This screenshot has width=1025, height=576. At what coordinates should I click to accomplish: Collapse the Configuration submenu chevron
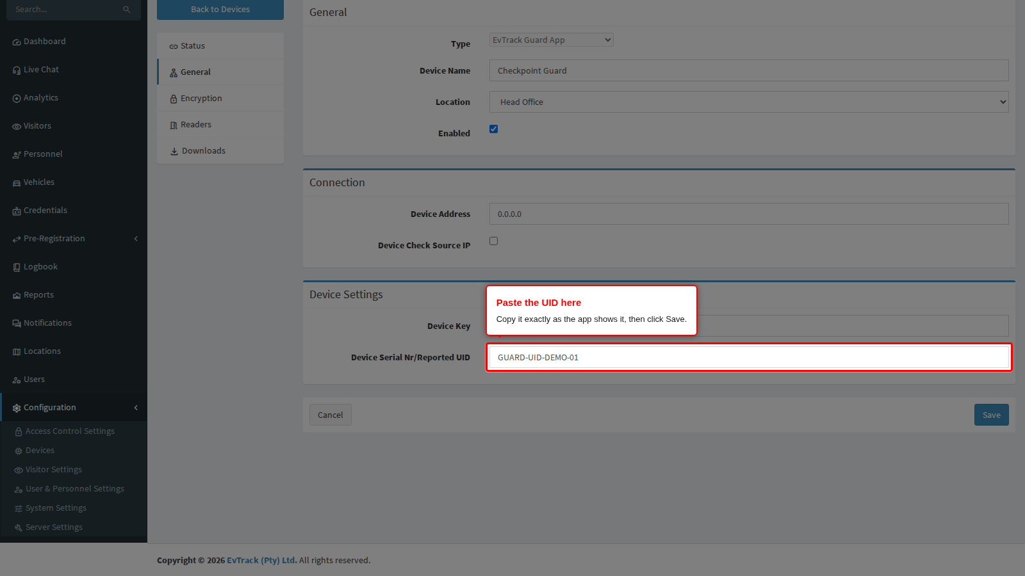136,408
